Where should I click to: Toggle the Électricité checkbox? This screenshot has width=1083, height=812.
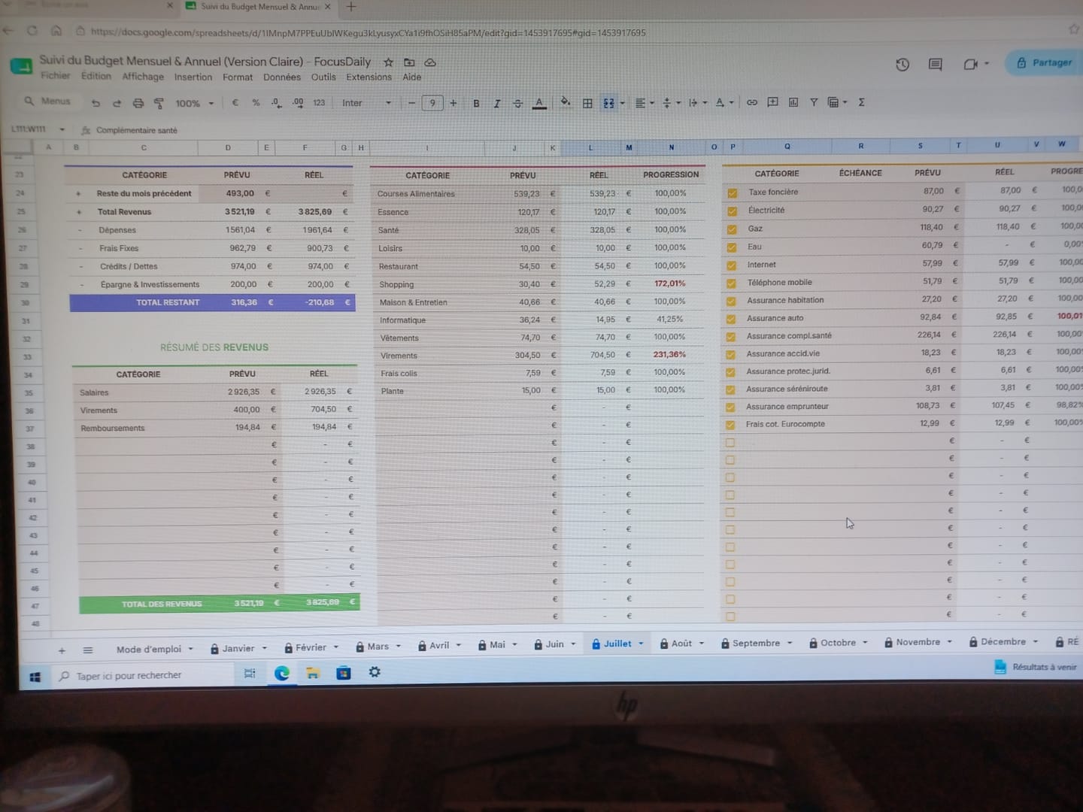(x=732, y=211)
